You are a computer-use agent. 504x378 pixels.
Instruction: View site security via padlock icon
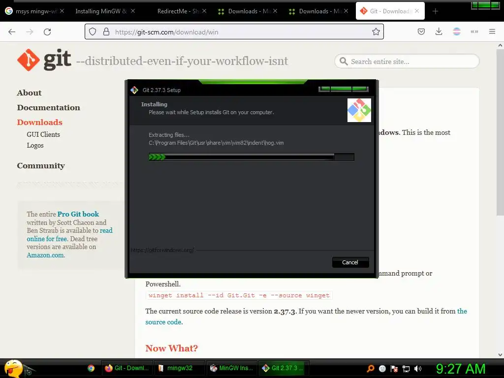[x=106, y=32]
